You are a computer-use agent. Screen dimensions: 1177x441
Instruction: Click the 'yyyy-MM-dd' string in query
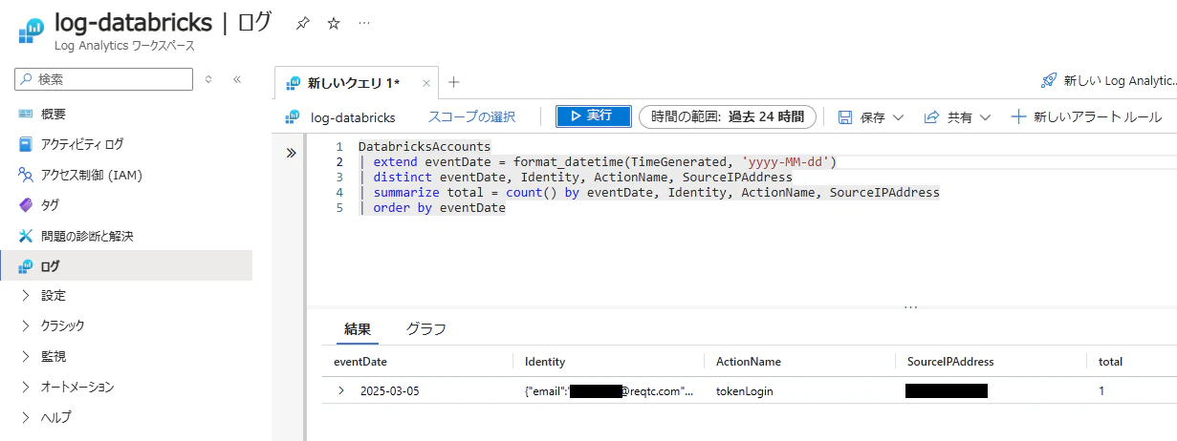[784, 162]
